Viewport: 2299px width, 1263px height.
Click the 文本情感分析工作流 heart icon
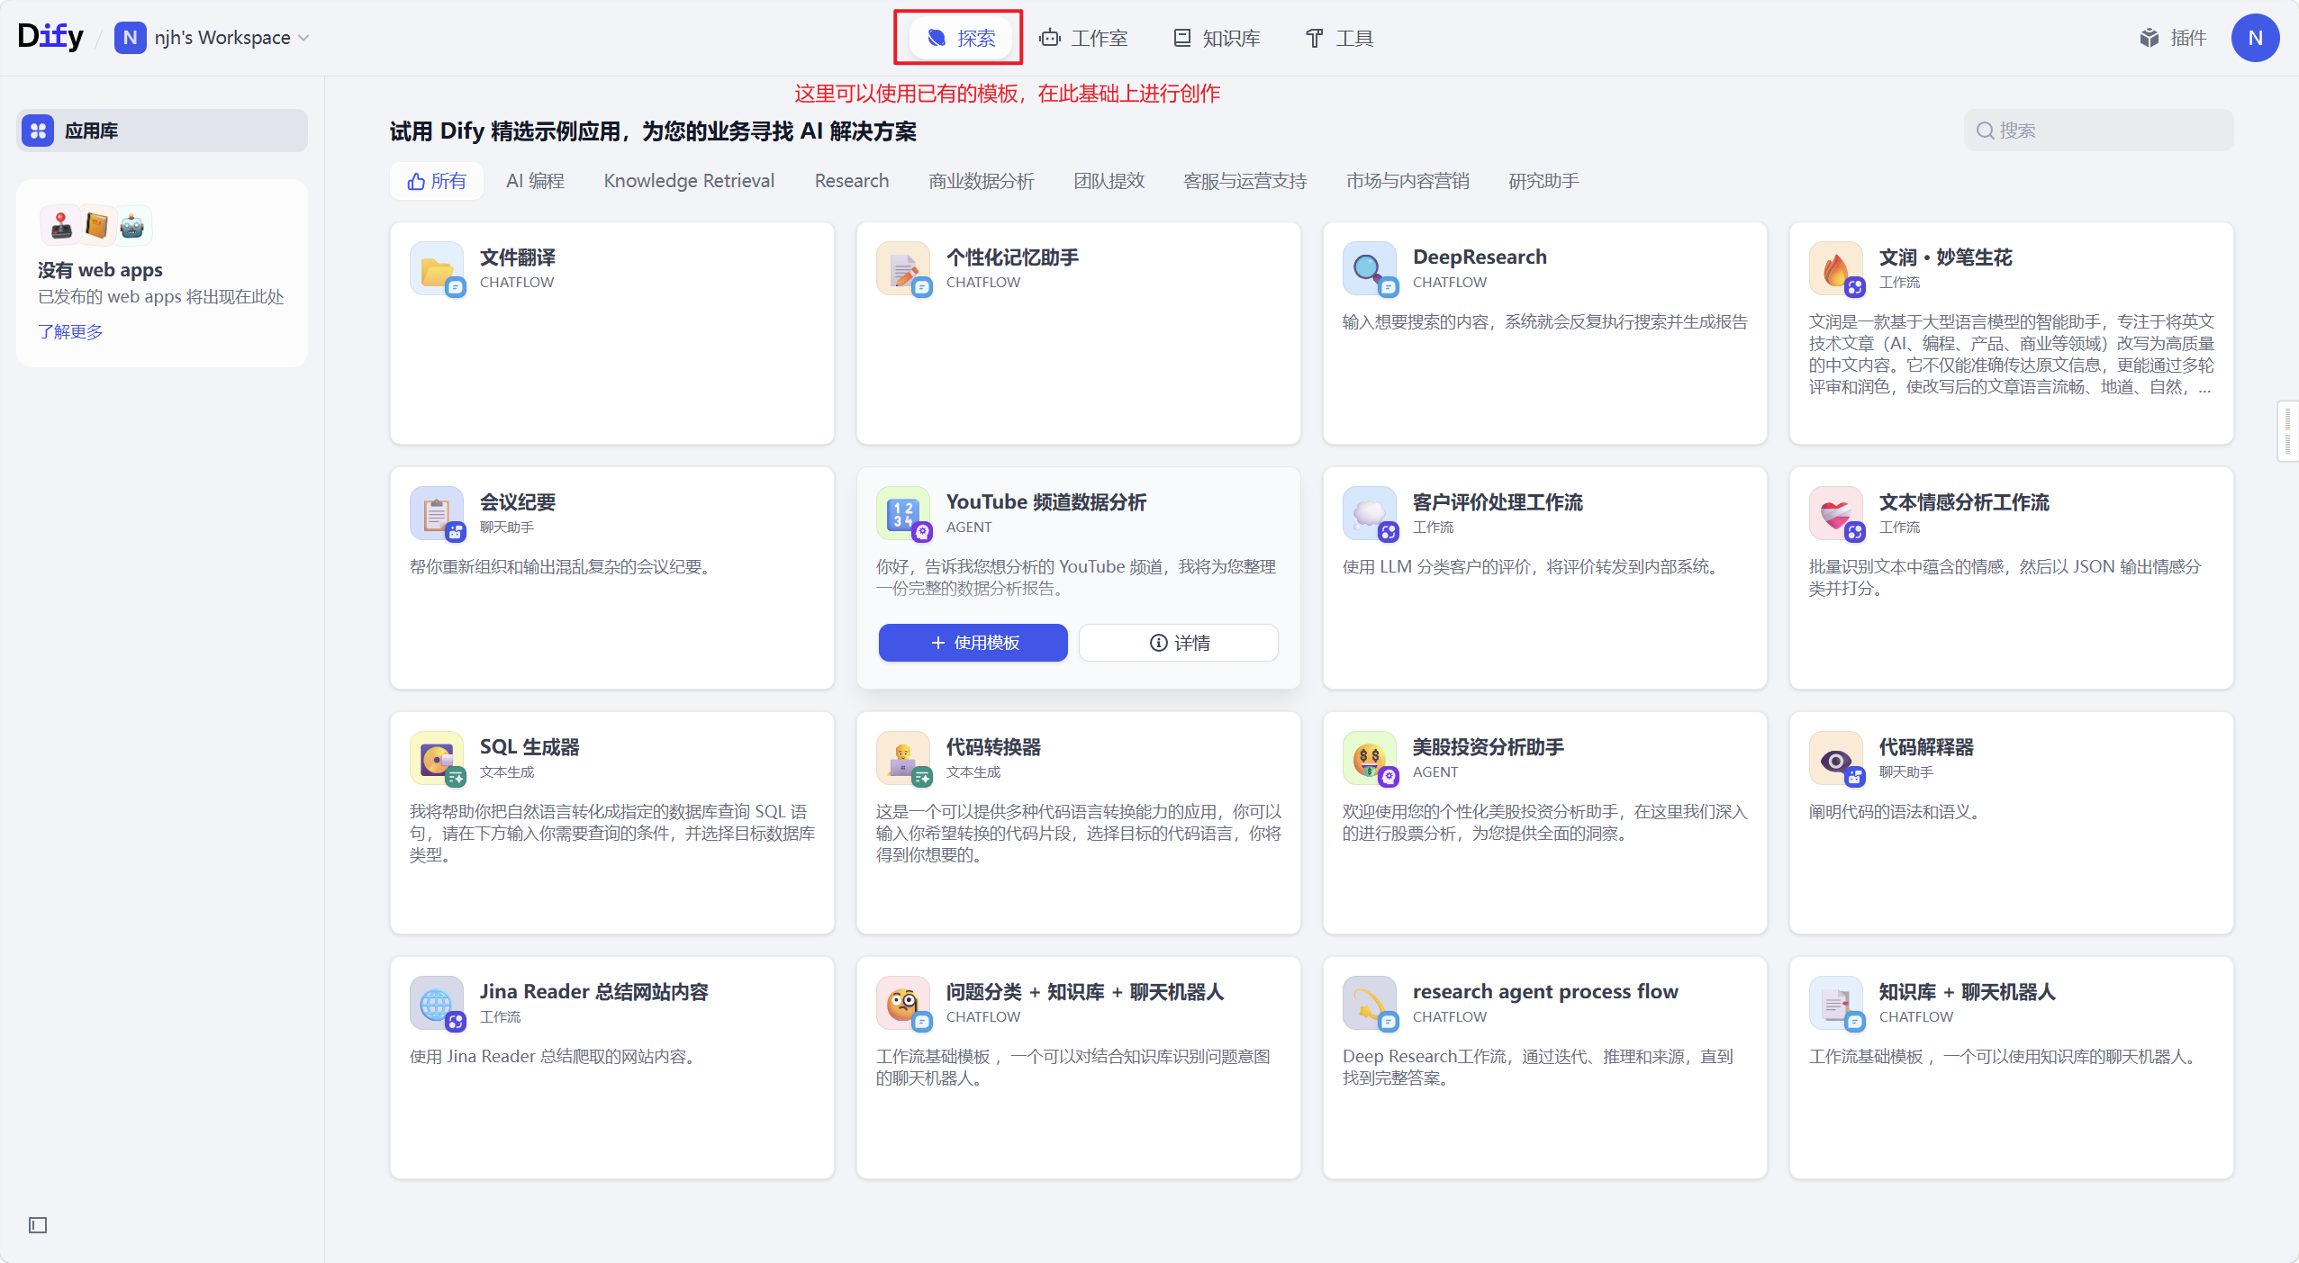[1836, 513]
